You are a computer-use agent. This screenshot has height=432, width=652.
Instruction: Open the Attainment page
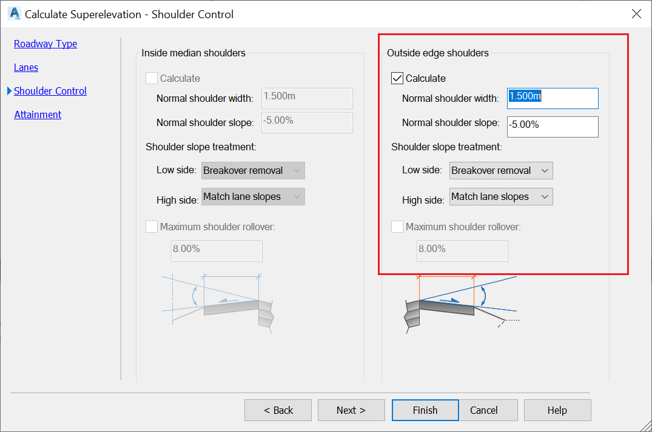38,115
